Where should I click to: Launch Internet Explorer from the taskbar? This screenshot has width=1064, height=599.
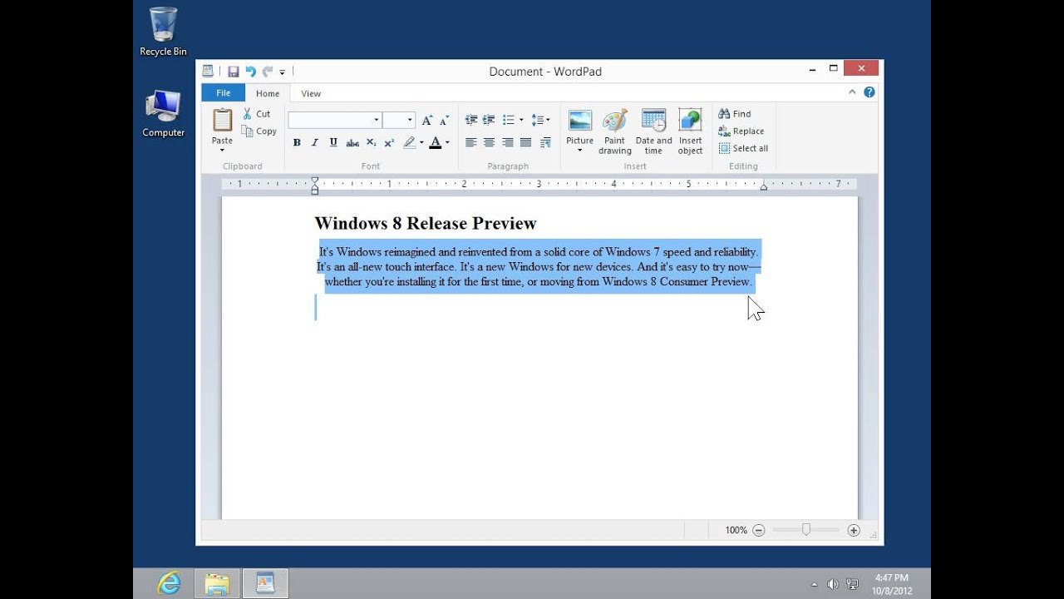point(170,583)
